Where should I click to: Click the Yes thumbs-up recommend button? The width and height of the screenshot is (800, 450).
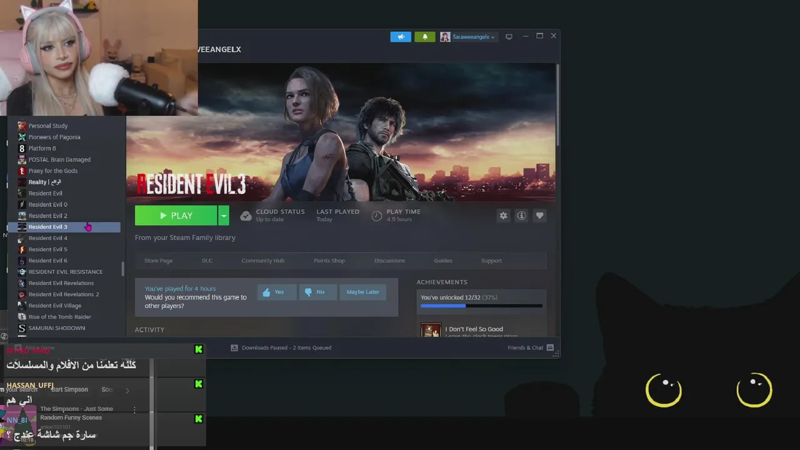277,292
